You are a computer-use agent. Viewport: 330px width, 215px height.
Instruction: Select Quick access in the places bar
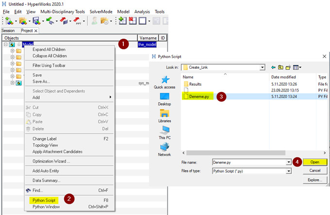pyautogui.click(x=165, y=82)
